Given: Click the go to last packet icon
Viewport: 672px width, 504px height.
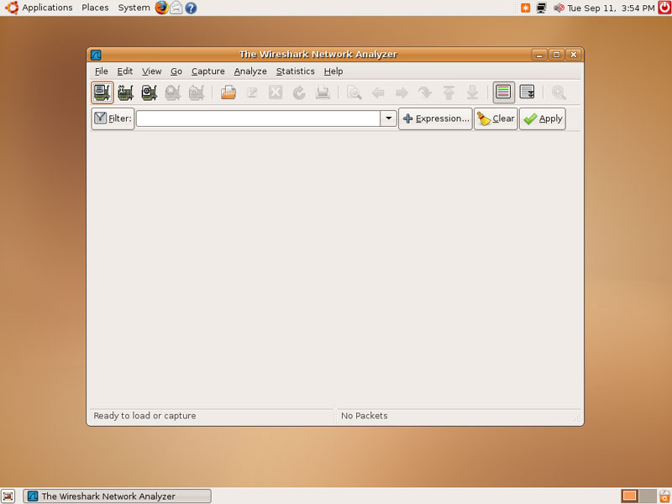Looking at the screenshot, I should [472, 92].
